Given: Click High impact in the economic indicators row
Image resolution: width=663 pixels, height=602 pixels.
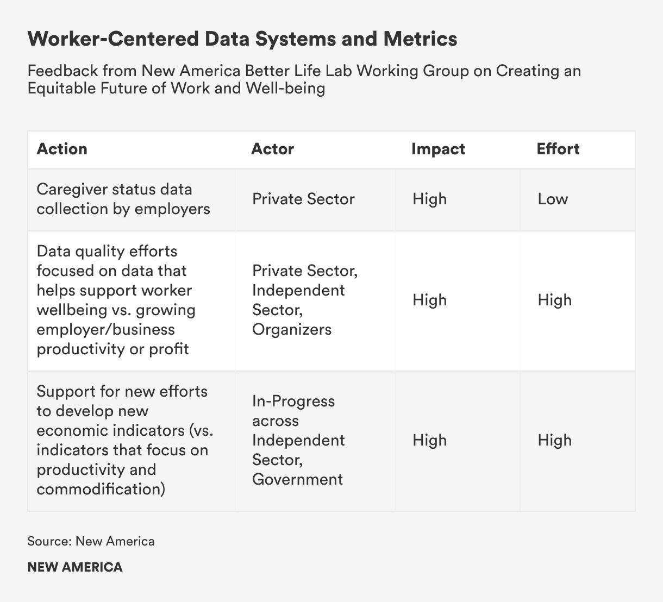Looking at the screenshot, I should point(429,440).
